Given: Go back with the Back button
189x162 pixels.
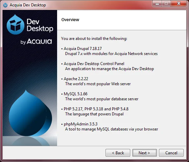Looking at the screenshot, I should click(x=118, y=153).
